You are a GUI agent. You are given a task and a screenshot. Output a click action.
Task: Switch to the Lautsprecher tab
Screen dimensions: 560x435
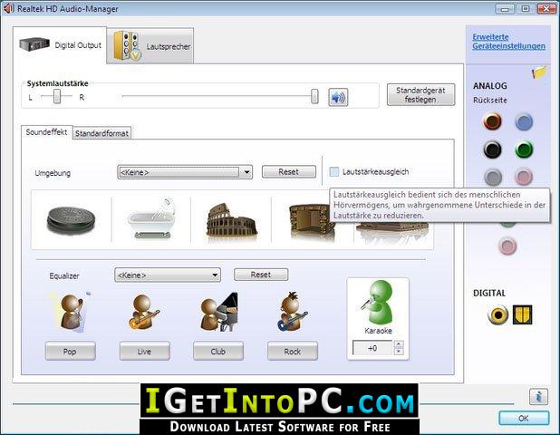(150, 45)
